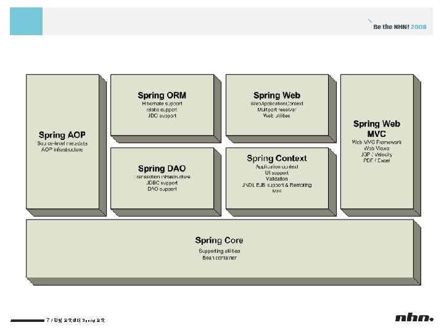Screen dimensions: 444x333
Task: Select 'Hibernate support' line
Action: [x=162, y=104]
